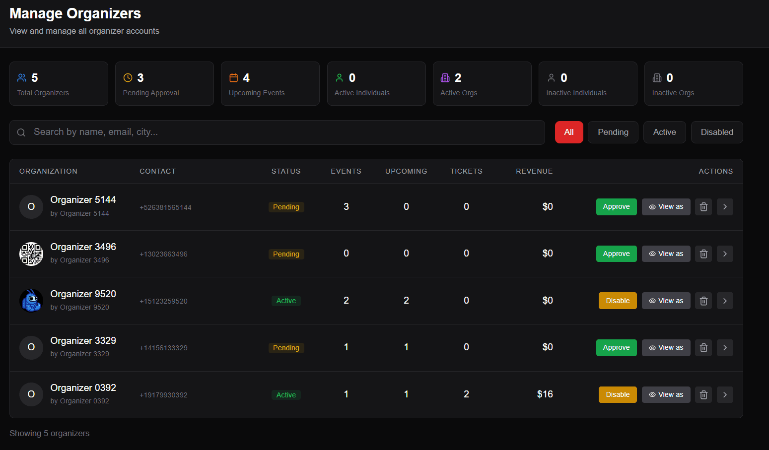Click the search by name input field
Screen dimensions: 769x450
(x=199, y=132)
